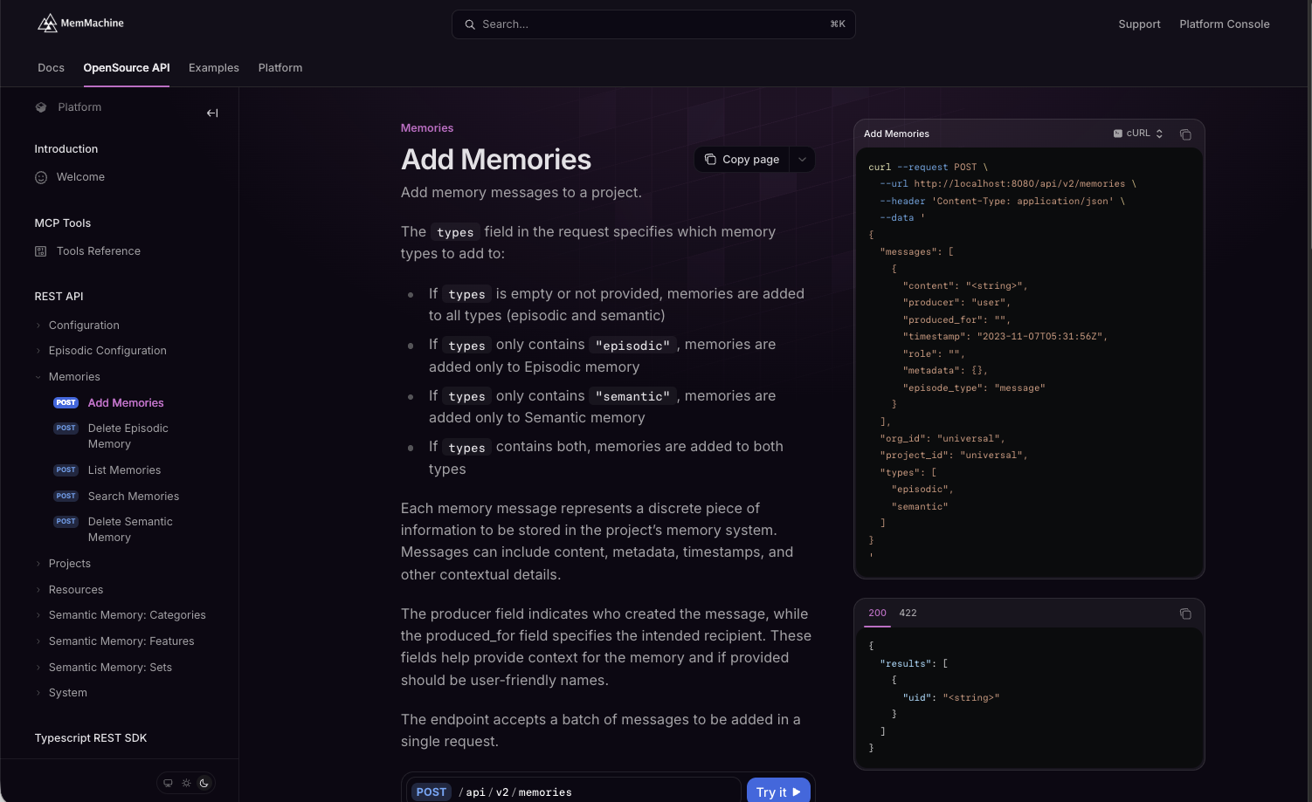Image resolution: width=1312 pixels, height=802 pixels.
Task: Click the Platform cube icon in sidebar
Action: (x=41, y=107)
